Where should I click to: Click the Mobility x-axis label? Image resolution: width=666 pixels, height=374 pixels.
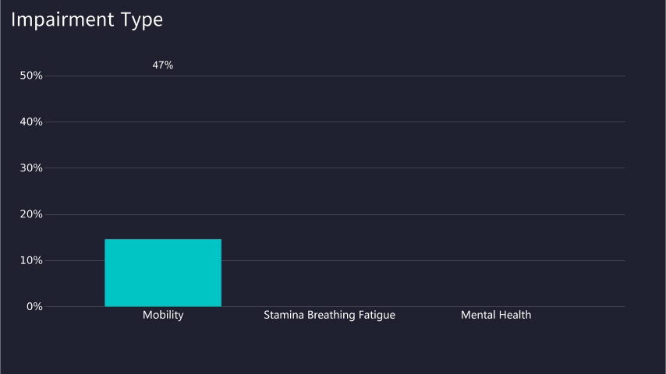(163, 316)
